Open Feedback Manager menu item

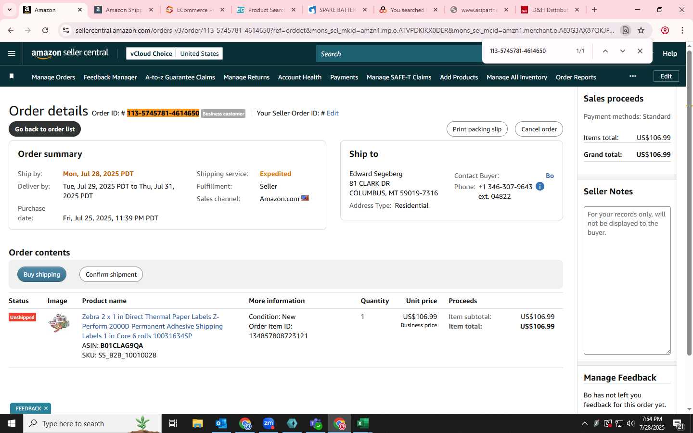pyautogui.click(x=110, y=77)
